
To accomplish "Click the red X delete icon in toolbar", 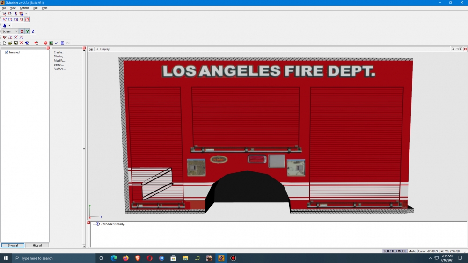I will (x=22, y=43).
